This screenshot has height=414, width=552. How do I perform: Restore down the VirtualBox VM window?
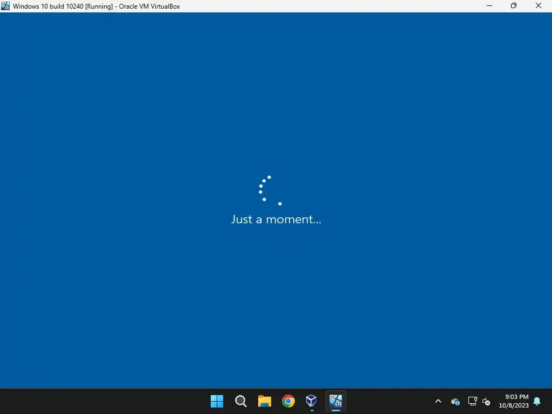pyautogui.click(x=514, y=5)
